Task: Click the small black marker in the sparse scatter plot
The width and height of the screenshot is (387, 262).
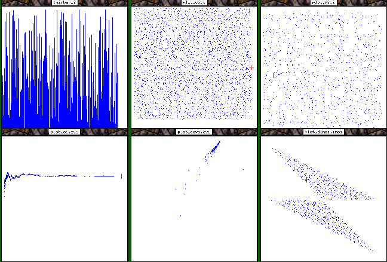Action: [273, 75]
